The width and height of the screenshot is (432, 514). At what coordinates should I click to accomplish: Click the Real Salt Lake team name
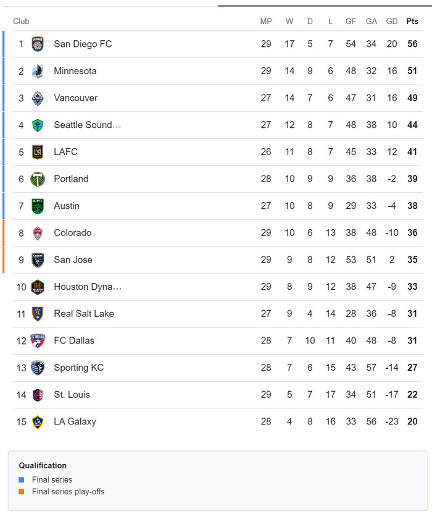tap(84, 314)
